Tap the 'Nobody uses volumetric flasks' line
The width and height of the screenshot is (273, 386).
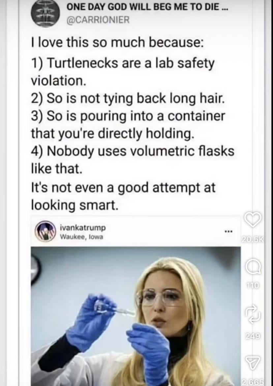[x=140, y=151]
